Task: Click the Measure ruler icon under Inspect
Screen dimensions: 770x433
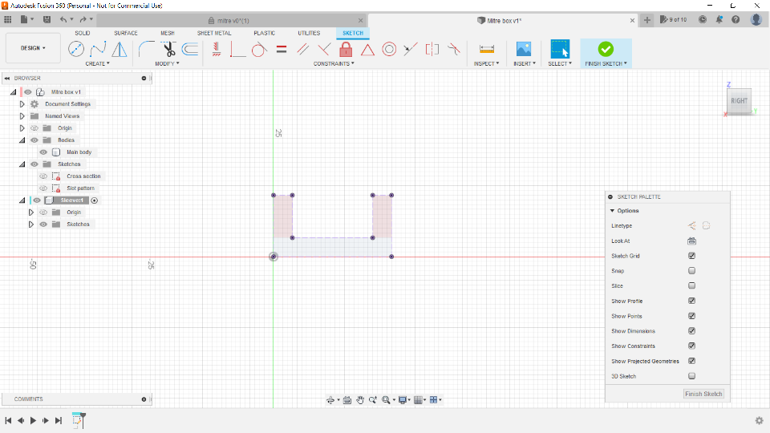Action: [x=486, y=50]
